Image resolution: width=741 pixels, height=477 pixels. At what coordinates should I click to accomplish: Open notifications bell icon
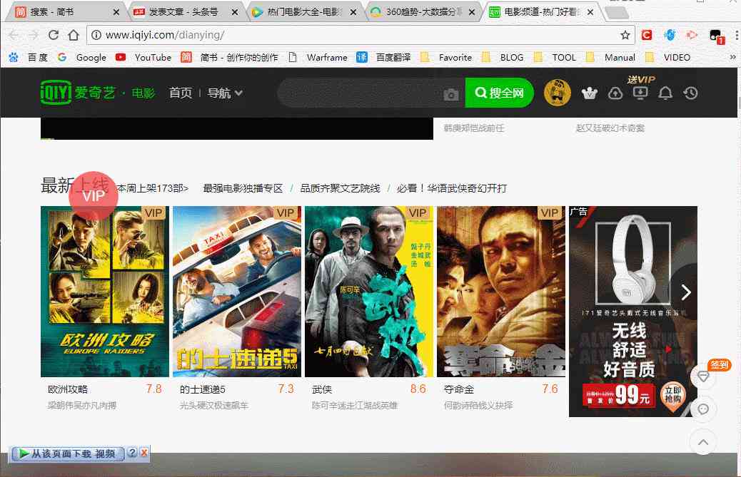(665, 93)
